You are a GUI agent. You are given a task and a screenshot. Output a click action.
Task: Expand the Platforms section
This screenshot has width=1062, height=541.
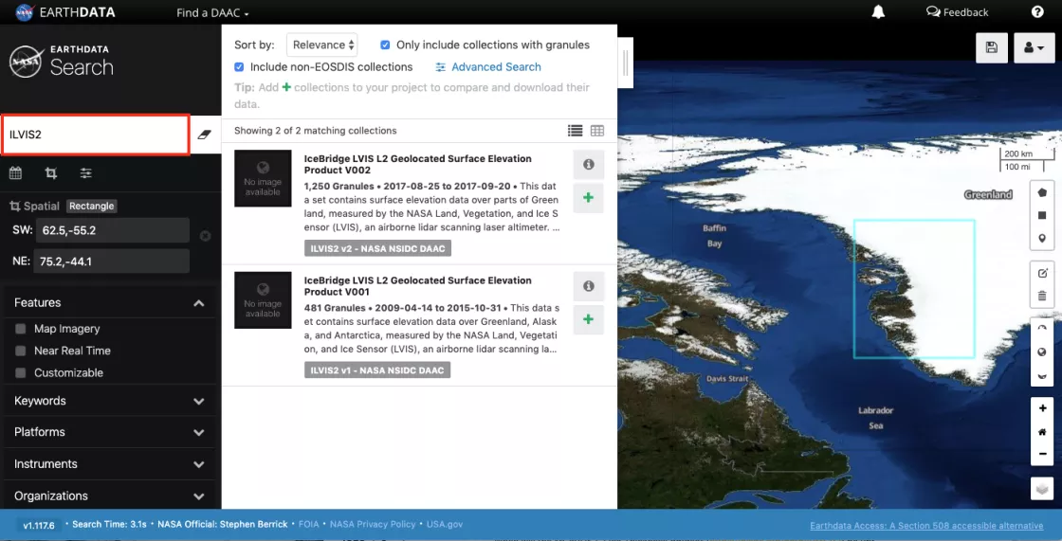tap(198, 433)
